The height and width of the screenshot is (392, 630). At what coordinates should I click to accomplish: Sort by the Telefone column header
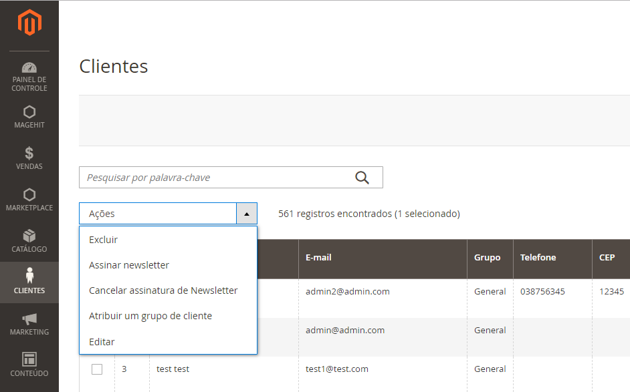click(552, 259)
